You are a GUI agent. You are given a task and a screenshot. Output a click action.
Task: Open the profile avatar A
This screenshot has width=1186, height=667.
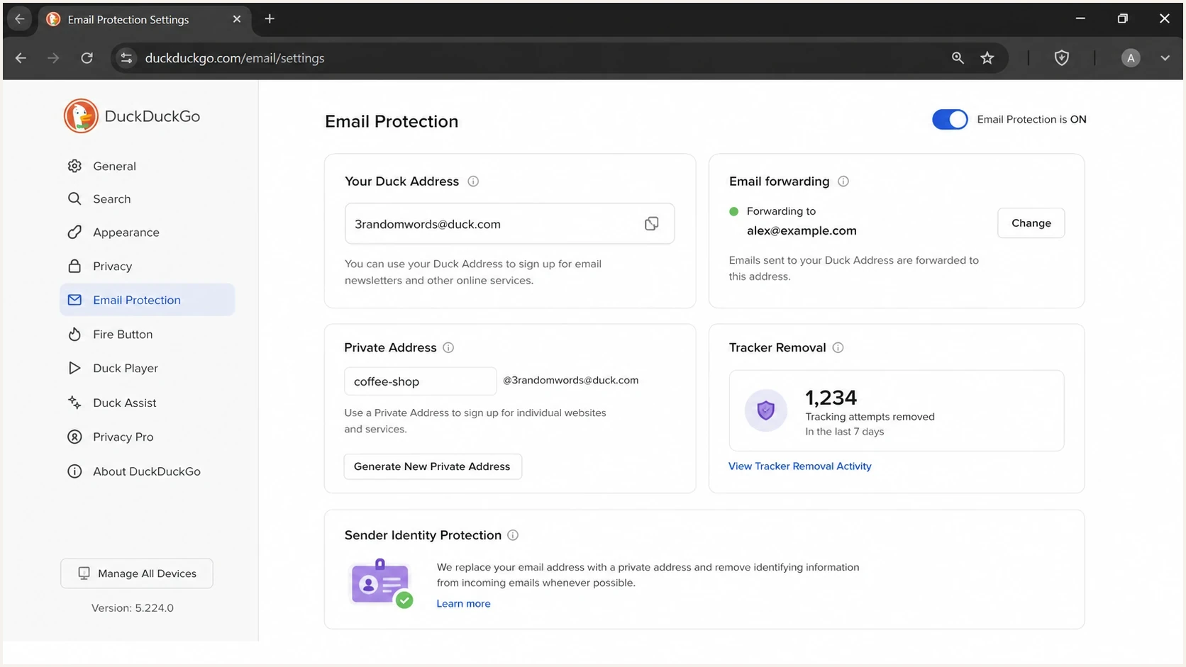[x=1131, y=58]
